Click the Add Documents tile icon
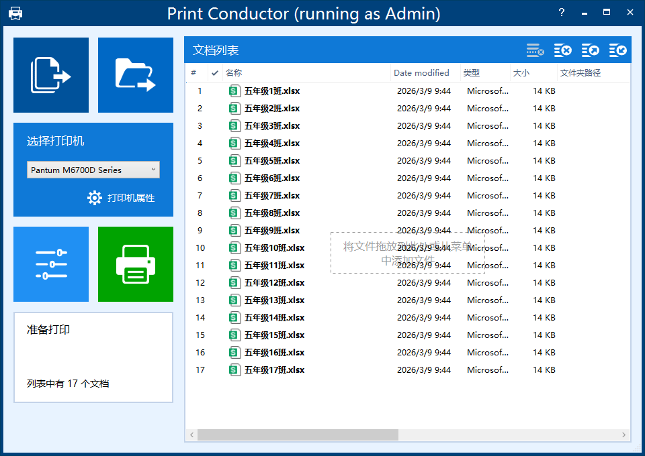 (51, 75)
